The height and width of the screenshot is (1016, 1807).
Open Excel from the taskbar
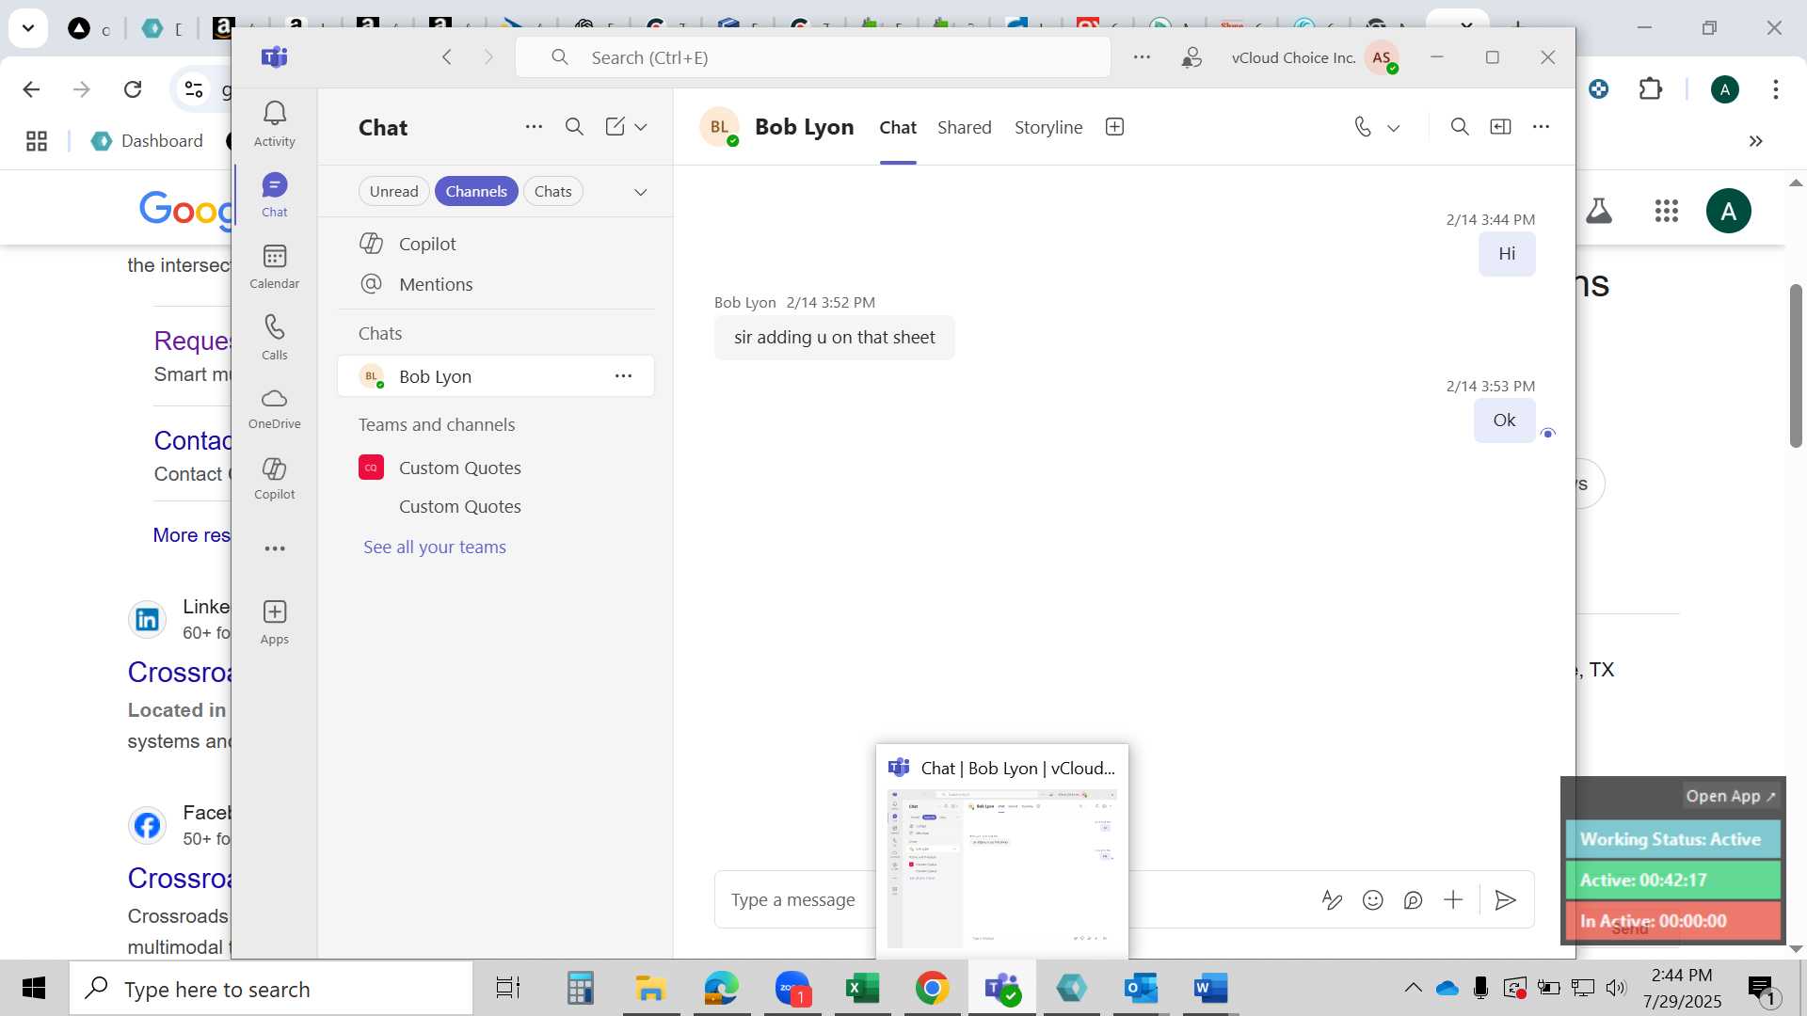[x=862, y=988]
